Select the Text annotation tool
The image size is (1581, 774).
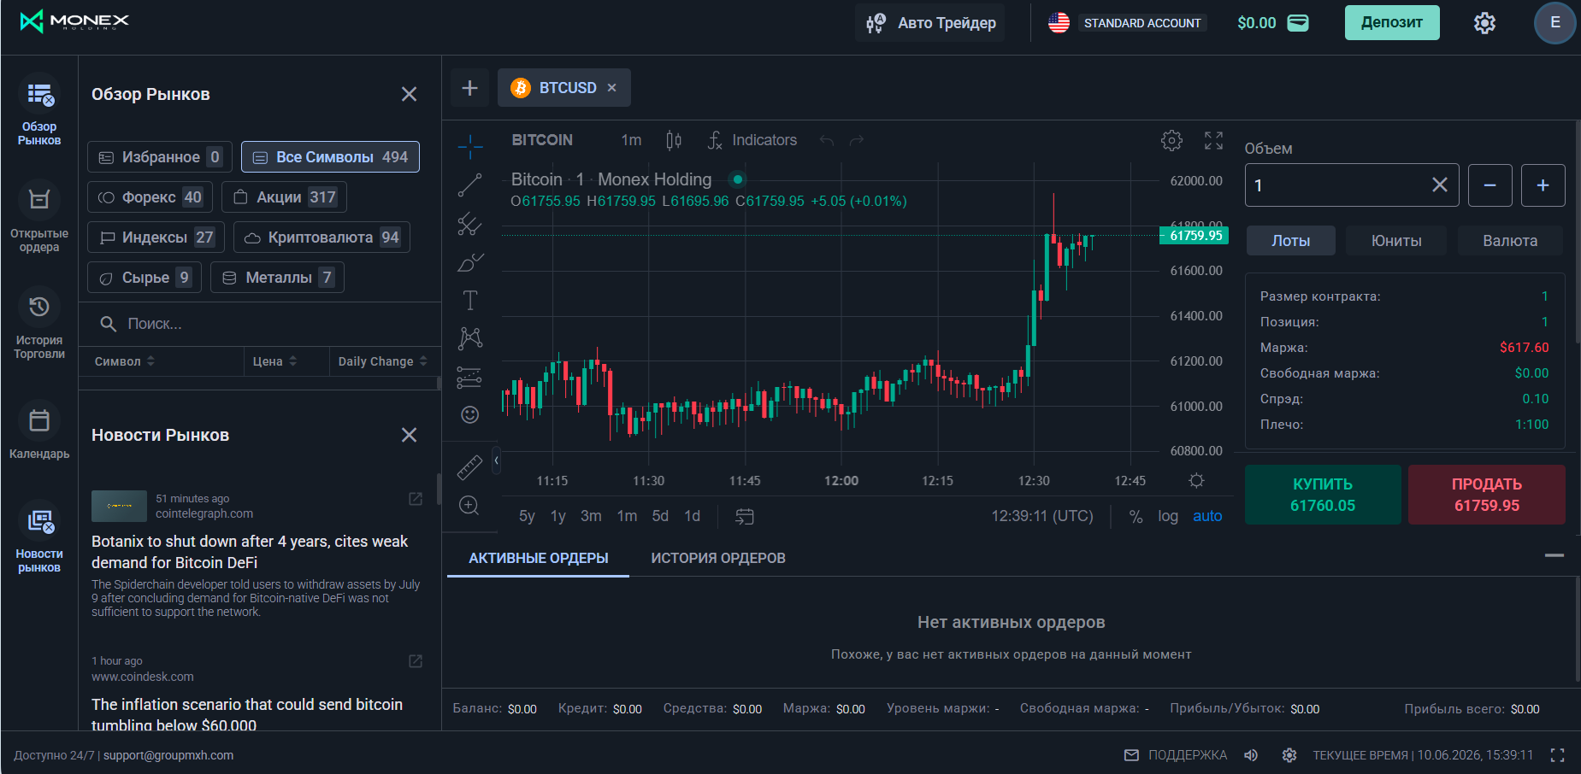[x=469, y=301]
